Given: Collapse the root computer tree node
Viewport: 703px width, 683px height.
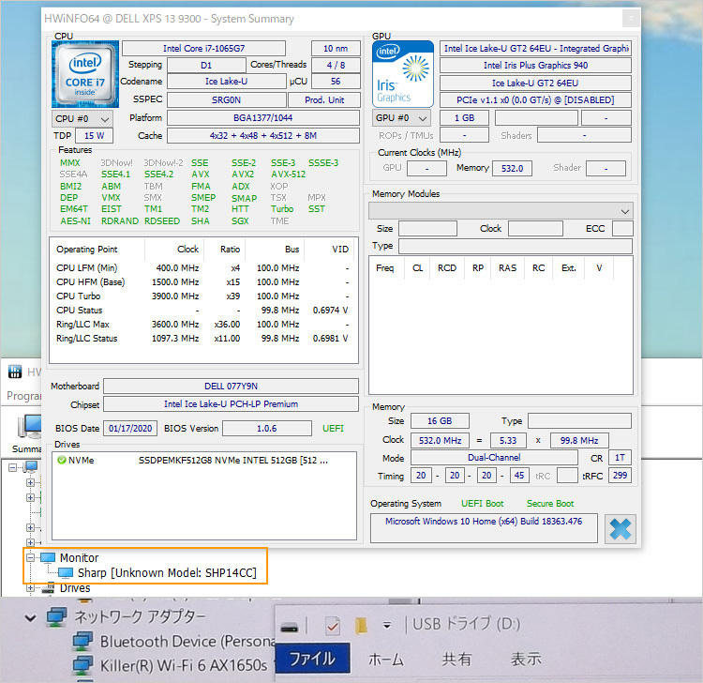Looking at the screenshot, I should click(12, 467).
